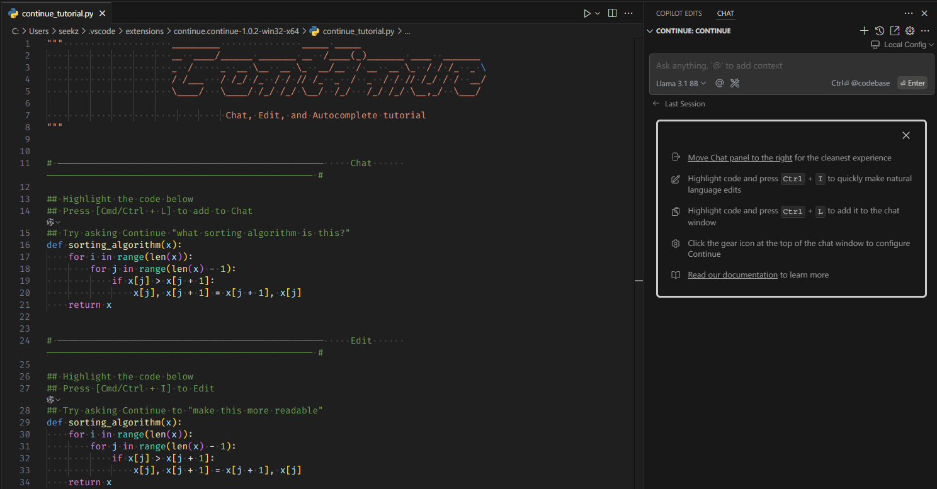The image size is (937, 489).
Task: Expand the Local Config dropdown
Action: (902, 45)
